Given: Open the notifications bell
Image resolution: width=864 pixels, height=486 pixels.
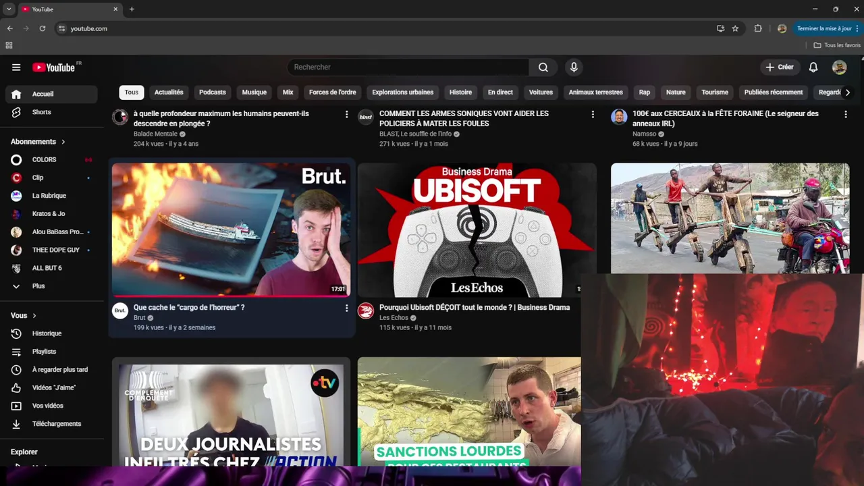Looking at the screenshot, I should (813, 67).
